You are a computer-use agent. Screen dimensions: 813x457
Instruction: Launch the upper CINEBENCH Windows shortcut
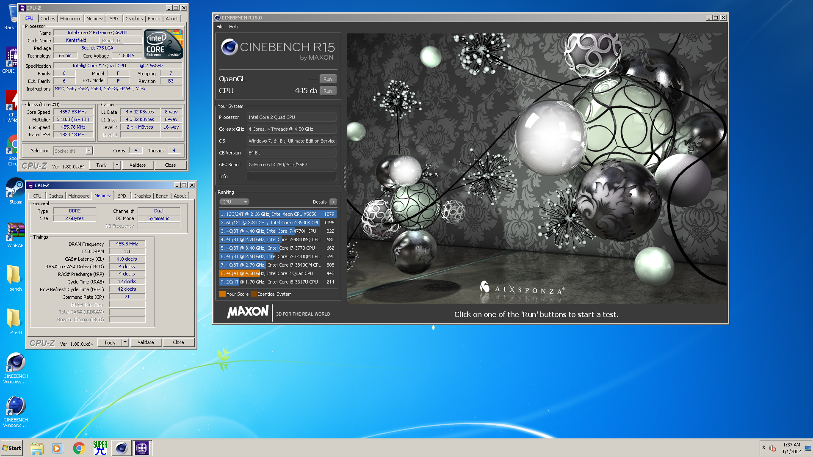[16, 368]
